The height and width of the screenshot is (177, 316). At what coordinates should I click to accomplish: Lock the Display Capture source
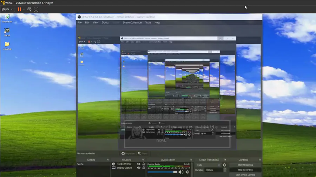[144, 168]
